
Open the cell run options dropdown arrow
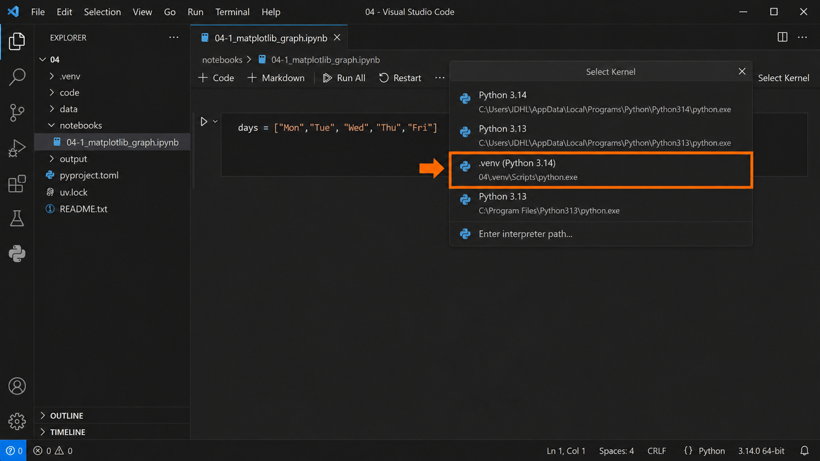[215, 121]
